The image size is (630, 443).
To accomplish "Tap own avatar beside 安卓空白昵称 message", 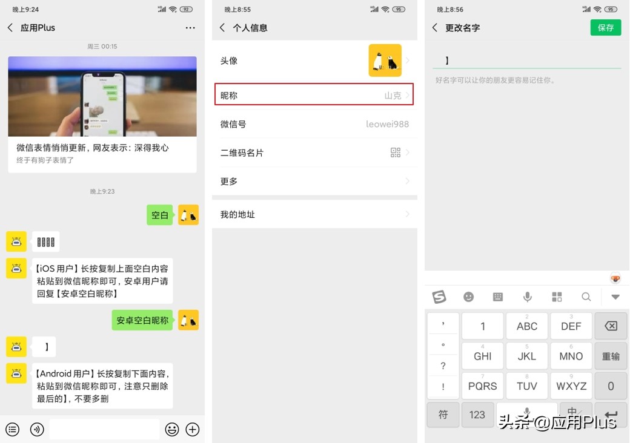I will click(188, 320).
